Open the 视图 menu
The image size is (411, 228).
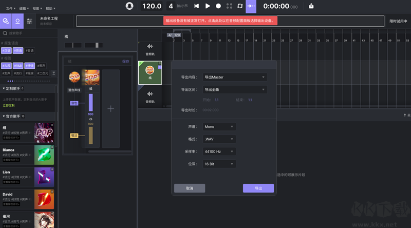pyautogui.click(x=37, y=8)
